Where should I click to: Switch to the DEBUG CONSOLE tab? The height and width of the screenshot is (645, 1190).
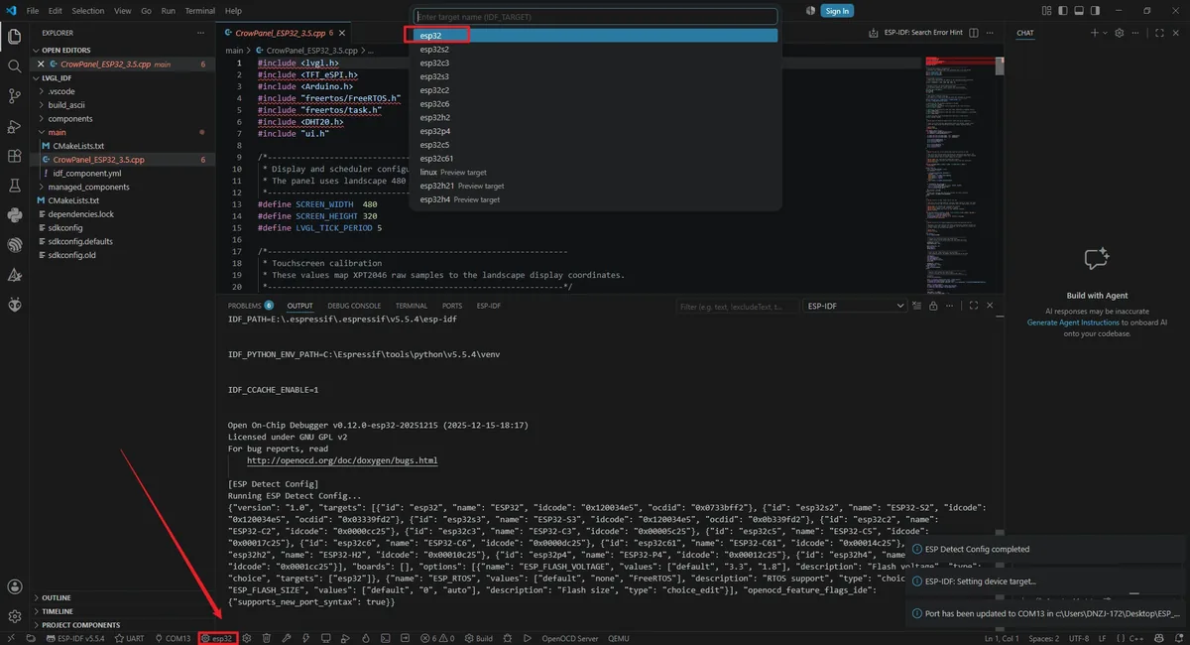tap(354, 306)
